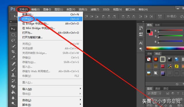Image resolution: width=184 pixels, height=107 pixels.
Task: Select the Elliptical Marquee tool
Action: point(13,35)
